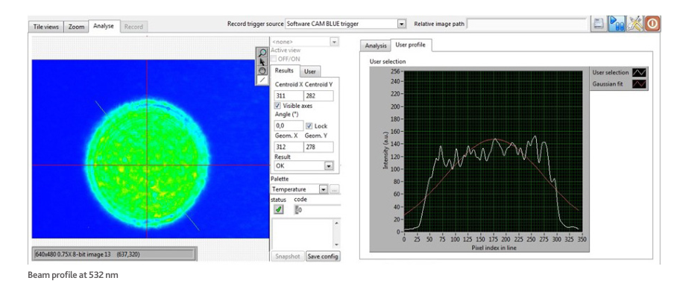Click the Relative image path field

[526, 25]
